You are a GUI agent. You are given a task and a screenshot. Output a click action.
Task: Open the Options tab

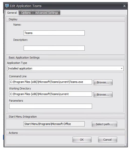(26, 13)
